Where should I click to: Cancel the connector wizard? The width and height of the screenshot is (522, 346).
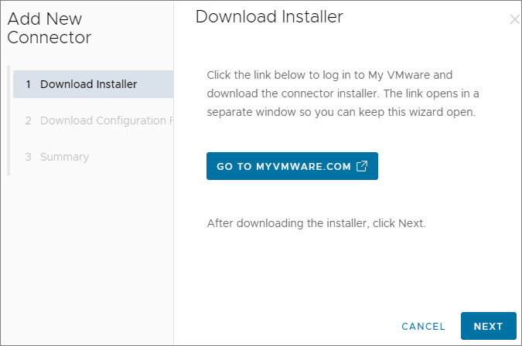point(423,327)
